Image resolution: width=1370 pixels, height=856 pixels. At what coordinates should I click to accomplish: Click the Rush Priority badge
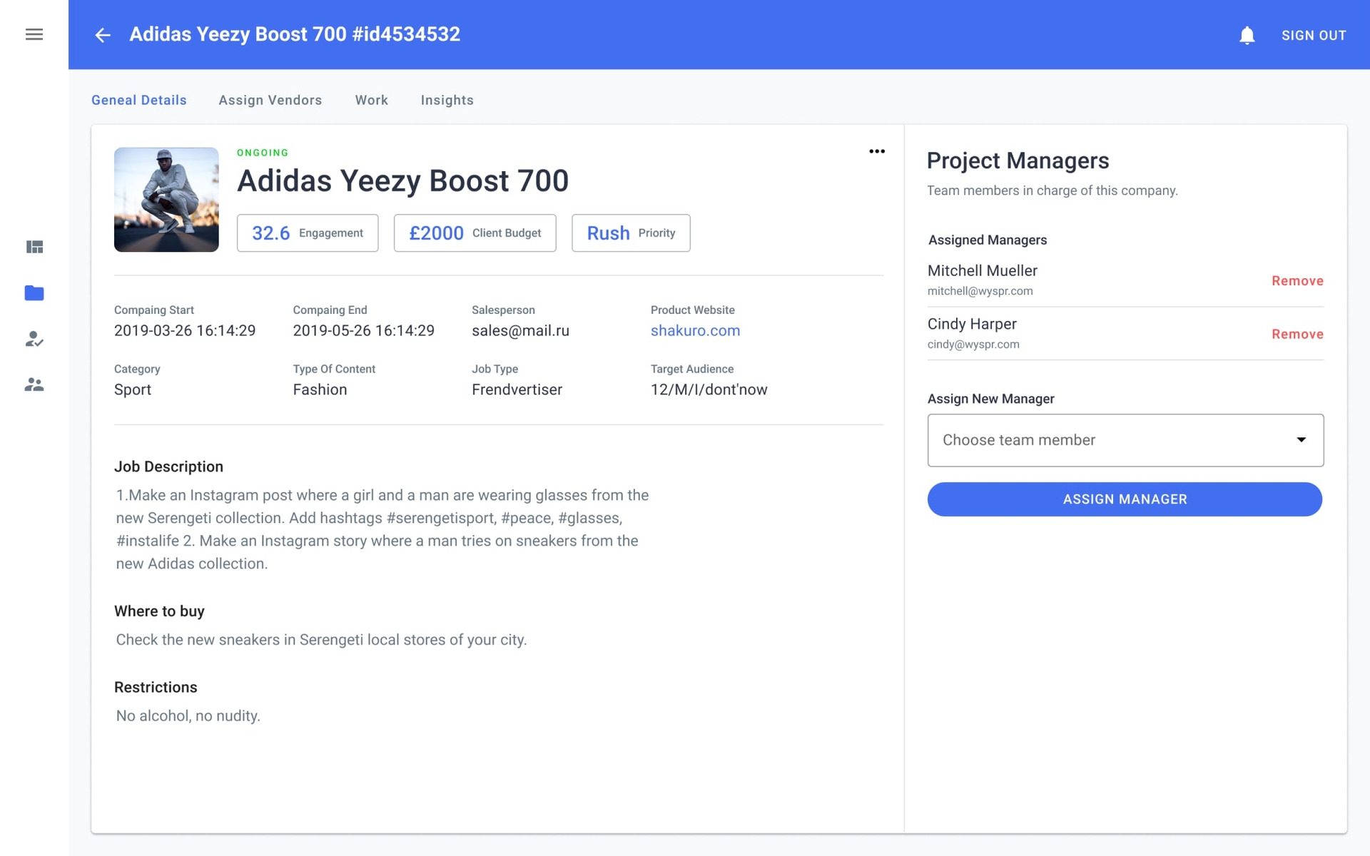[631, 233]
